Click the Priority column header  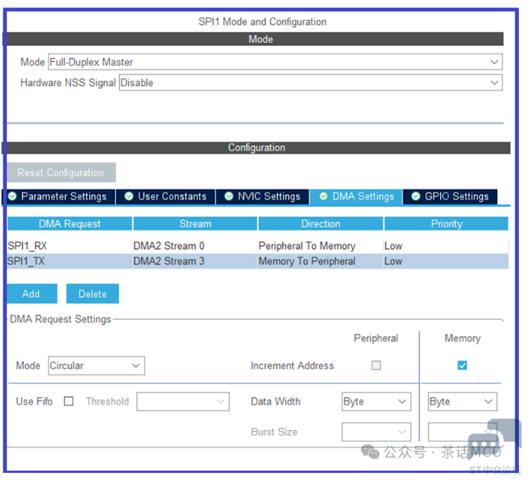pyautogui.click(x=446, y=224)
